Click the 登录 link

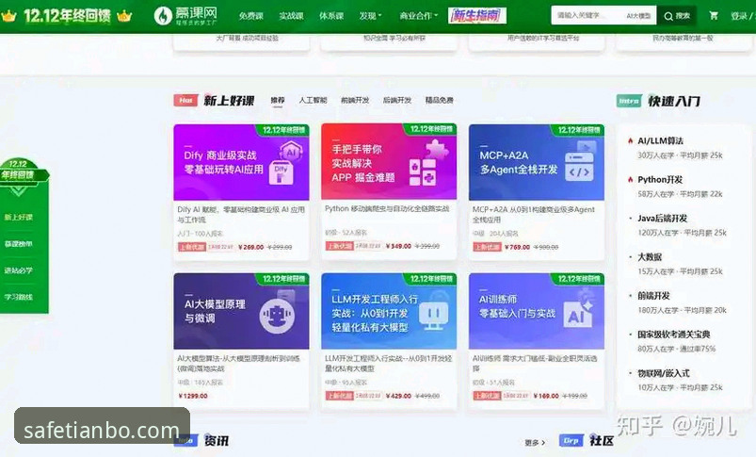(x=739, y=16)
